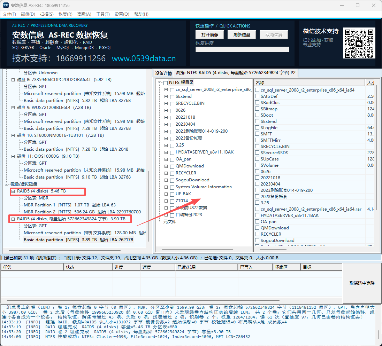Check the OA_pan checkbox in tree
The width and height of the screenshot is (382, 346).
point(172,159)
